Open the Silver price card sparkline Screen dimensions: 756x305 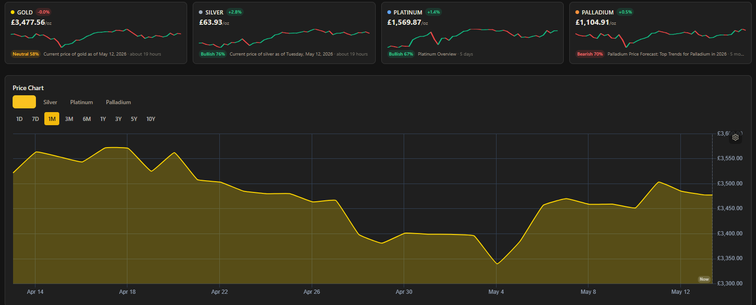pyautogui.click(x=284, y=37)
